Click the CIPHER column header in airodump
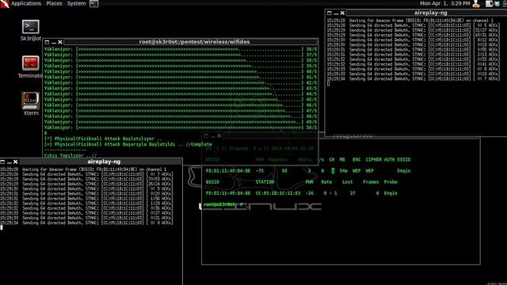Image resolution: width=507 pixels, height=285 pixels. click(x=373, y=160)
